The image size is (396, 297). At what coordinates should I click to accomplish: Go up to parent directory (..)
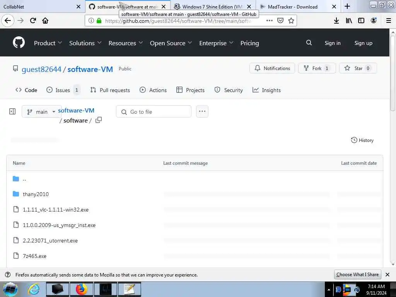pos(24,179)
